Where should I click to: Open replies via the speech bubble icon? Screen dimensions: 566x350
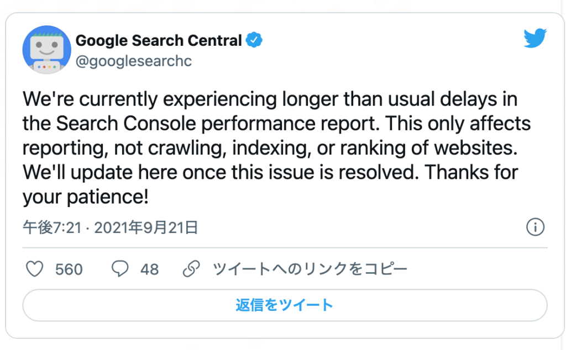(x=120, y=269)
